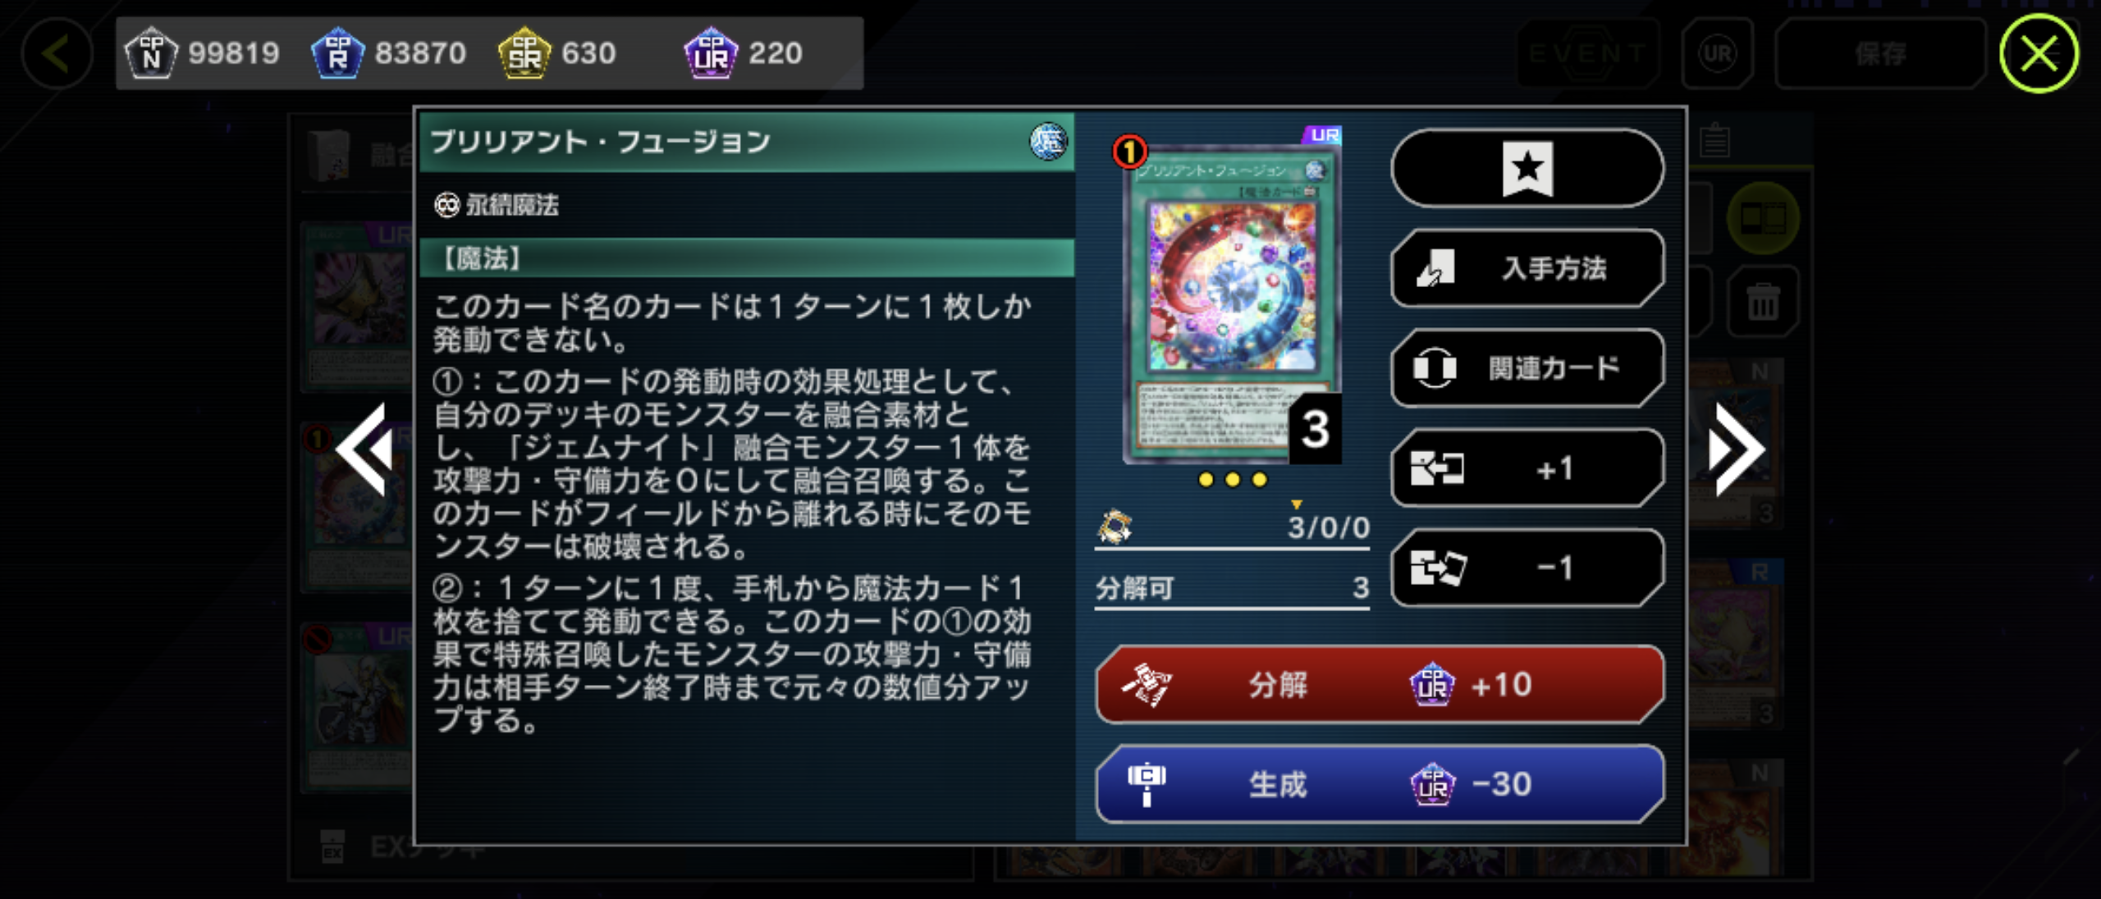
Task: Go to next card with right double-arrow
Action: [1737, 449]
